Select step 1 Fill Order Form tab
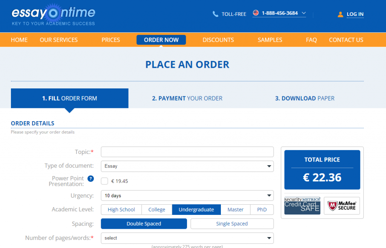 click(70, 98)
